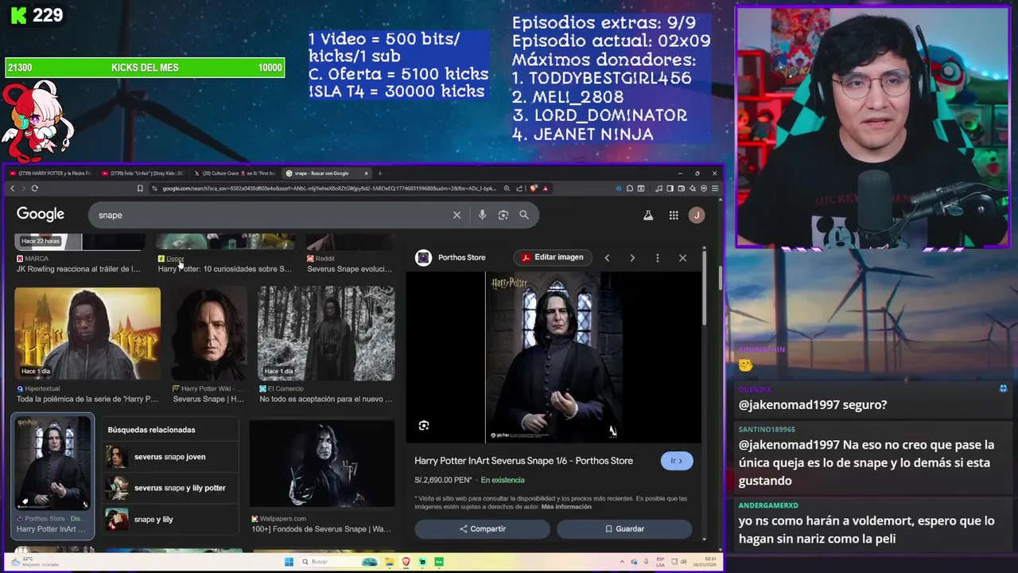
Task: Open Google Lens image search
Action: click(x=503, y=215)
